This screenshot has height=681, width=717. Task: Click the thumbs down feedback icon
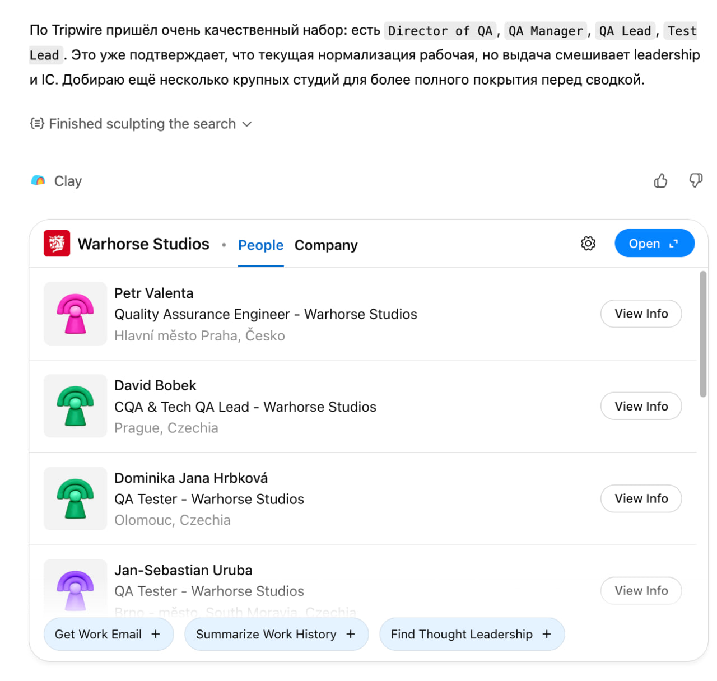pos(696,181)
